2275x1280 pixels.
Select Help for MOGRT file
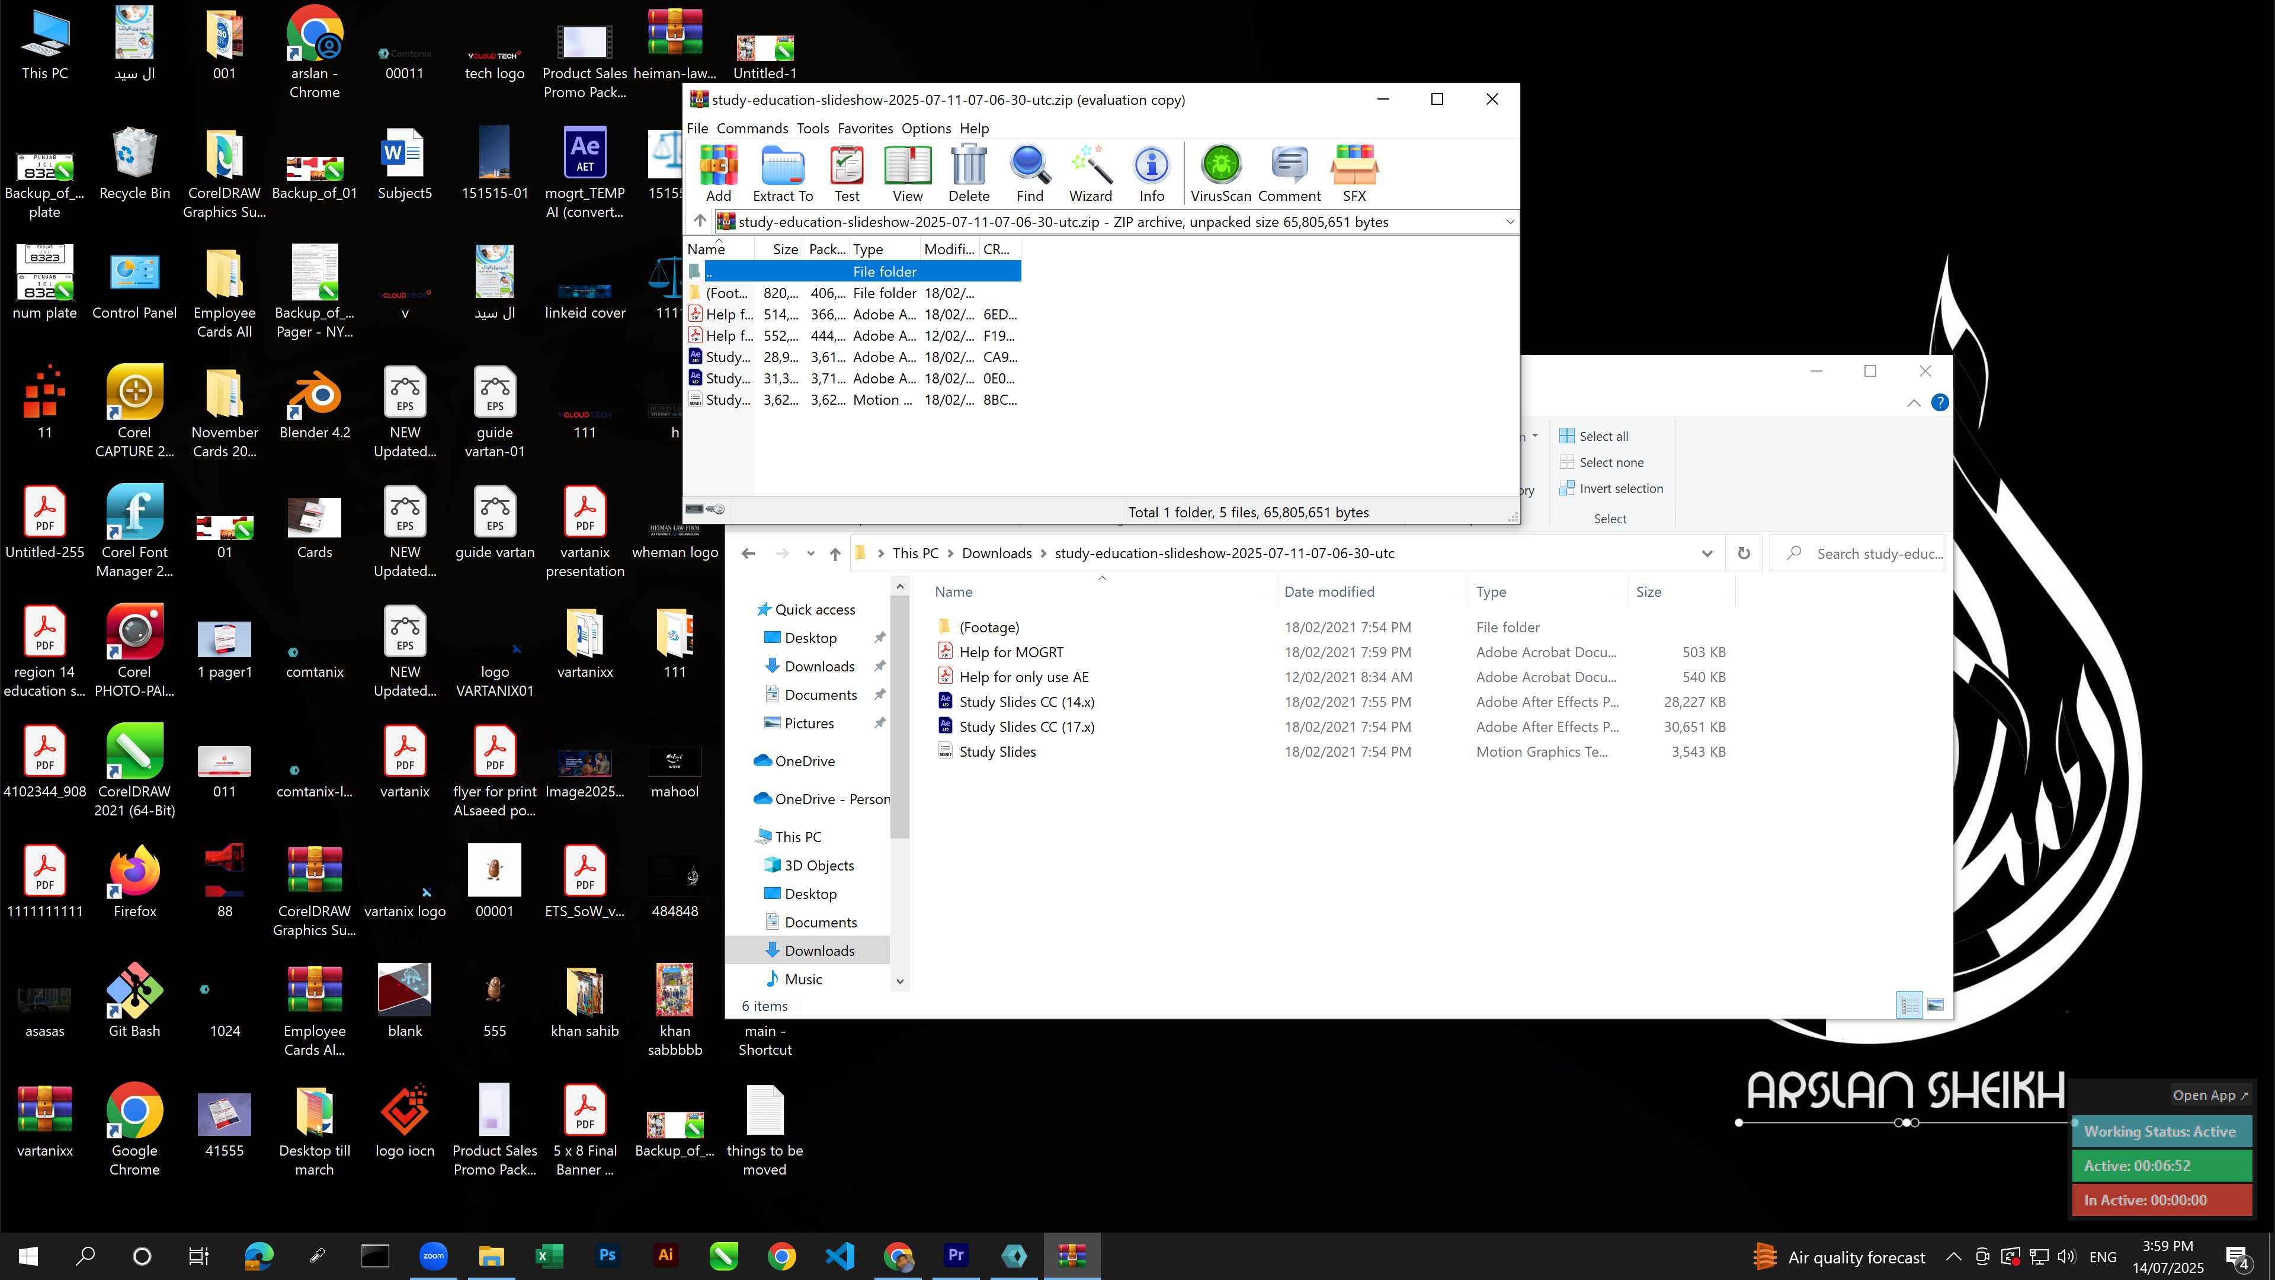click(x=1010, y=652)
